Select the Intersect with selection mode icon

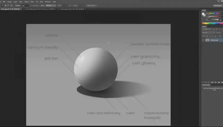coord(11,6)
